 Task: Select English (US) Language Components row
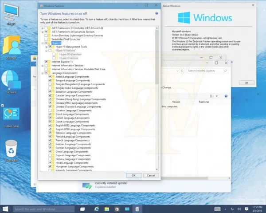(x=75, y=129)
